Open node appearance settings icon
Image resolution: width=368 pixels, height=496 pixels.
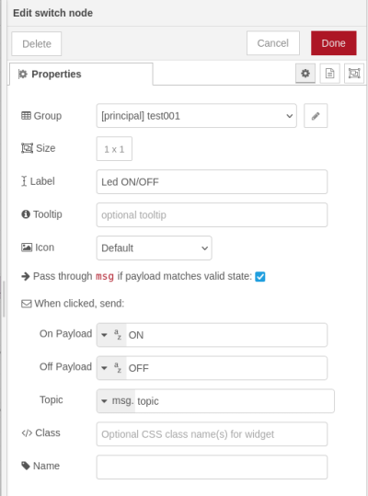(x=354, y=74)
